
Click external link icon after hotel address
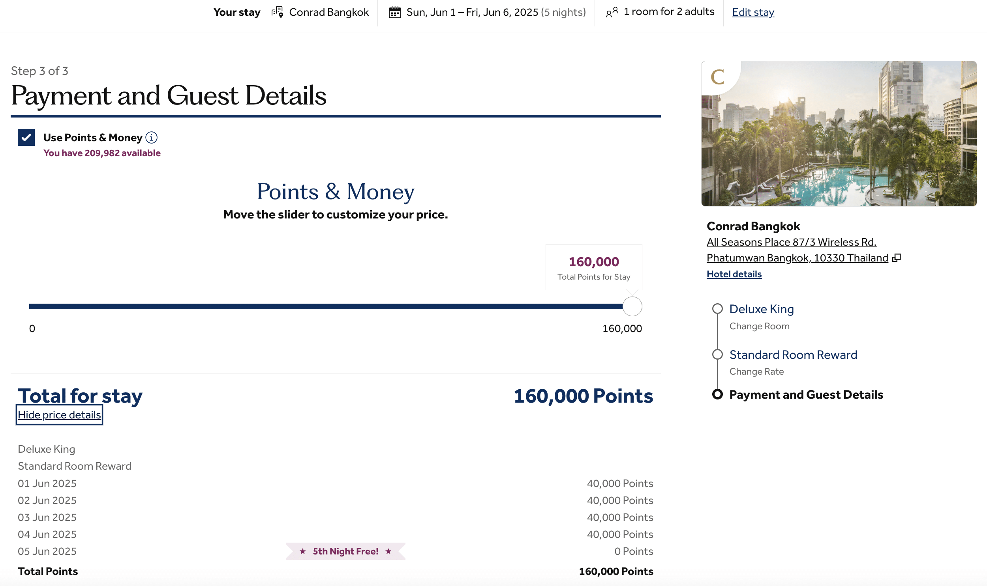[897, 258]
